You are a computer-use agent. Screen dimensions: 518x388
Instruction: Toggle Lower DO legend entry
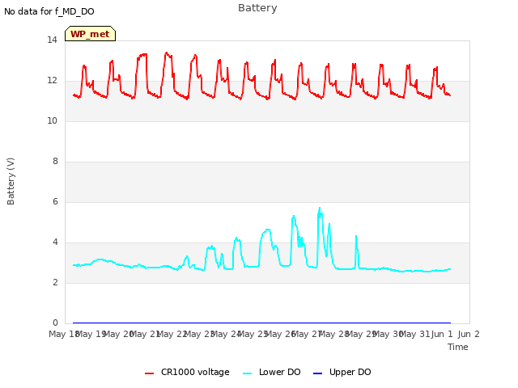[272, 372]
